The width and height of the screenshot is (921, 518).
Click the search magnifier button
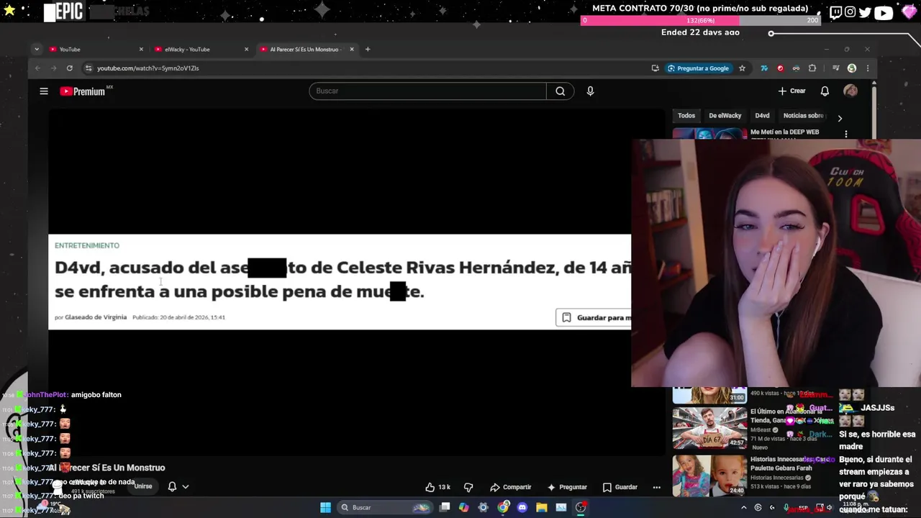[561, 91]
